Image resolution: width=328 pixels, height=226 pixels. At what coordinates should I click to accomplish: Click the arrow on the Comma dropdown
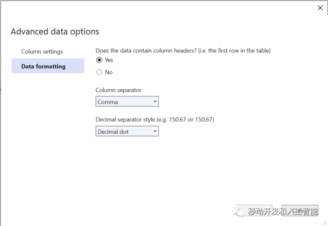[155, 102]
